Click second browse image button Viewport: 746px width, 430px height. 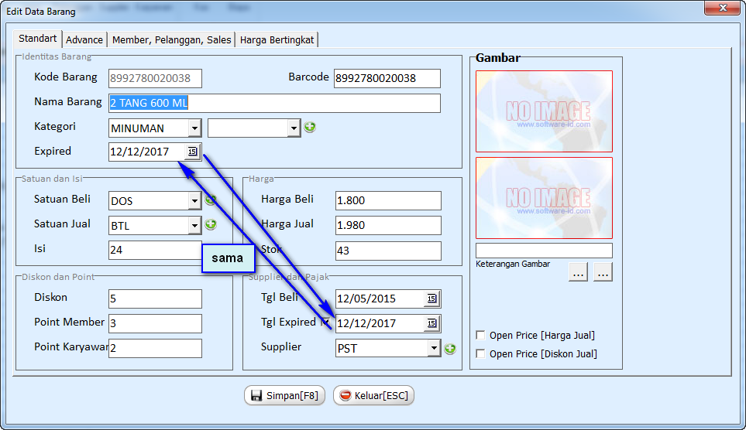coord(603,272)
